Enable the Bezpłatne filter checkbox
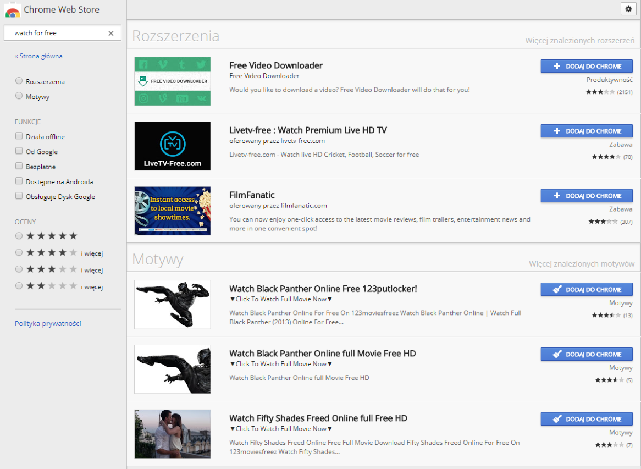Screen dimensions: 641x469 coord(19,167)
